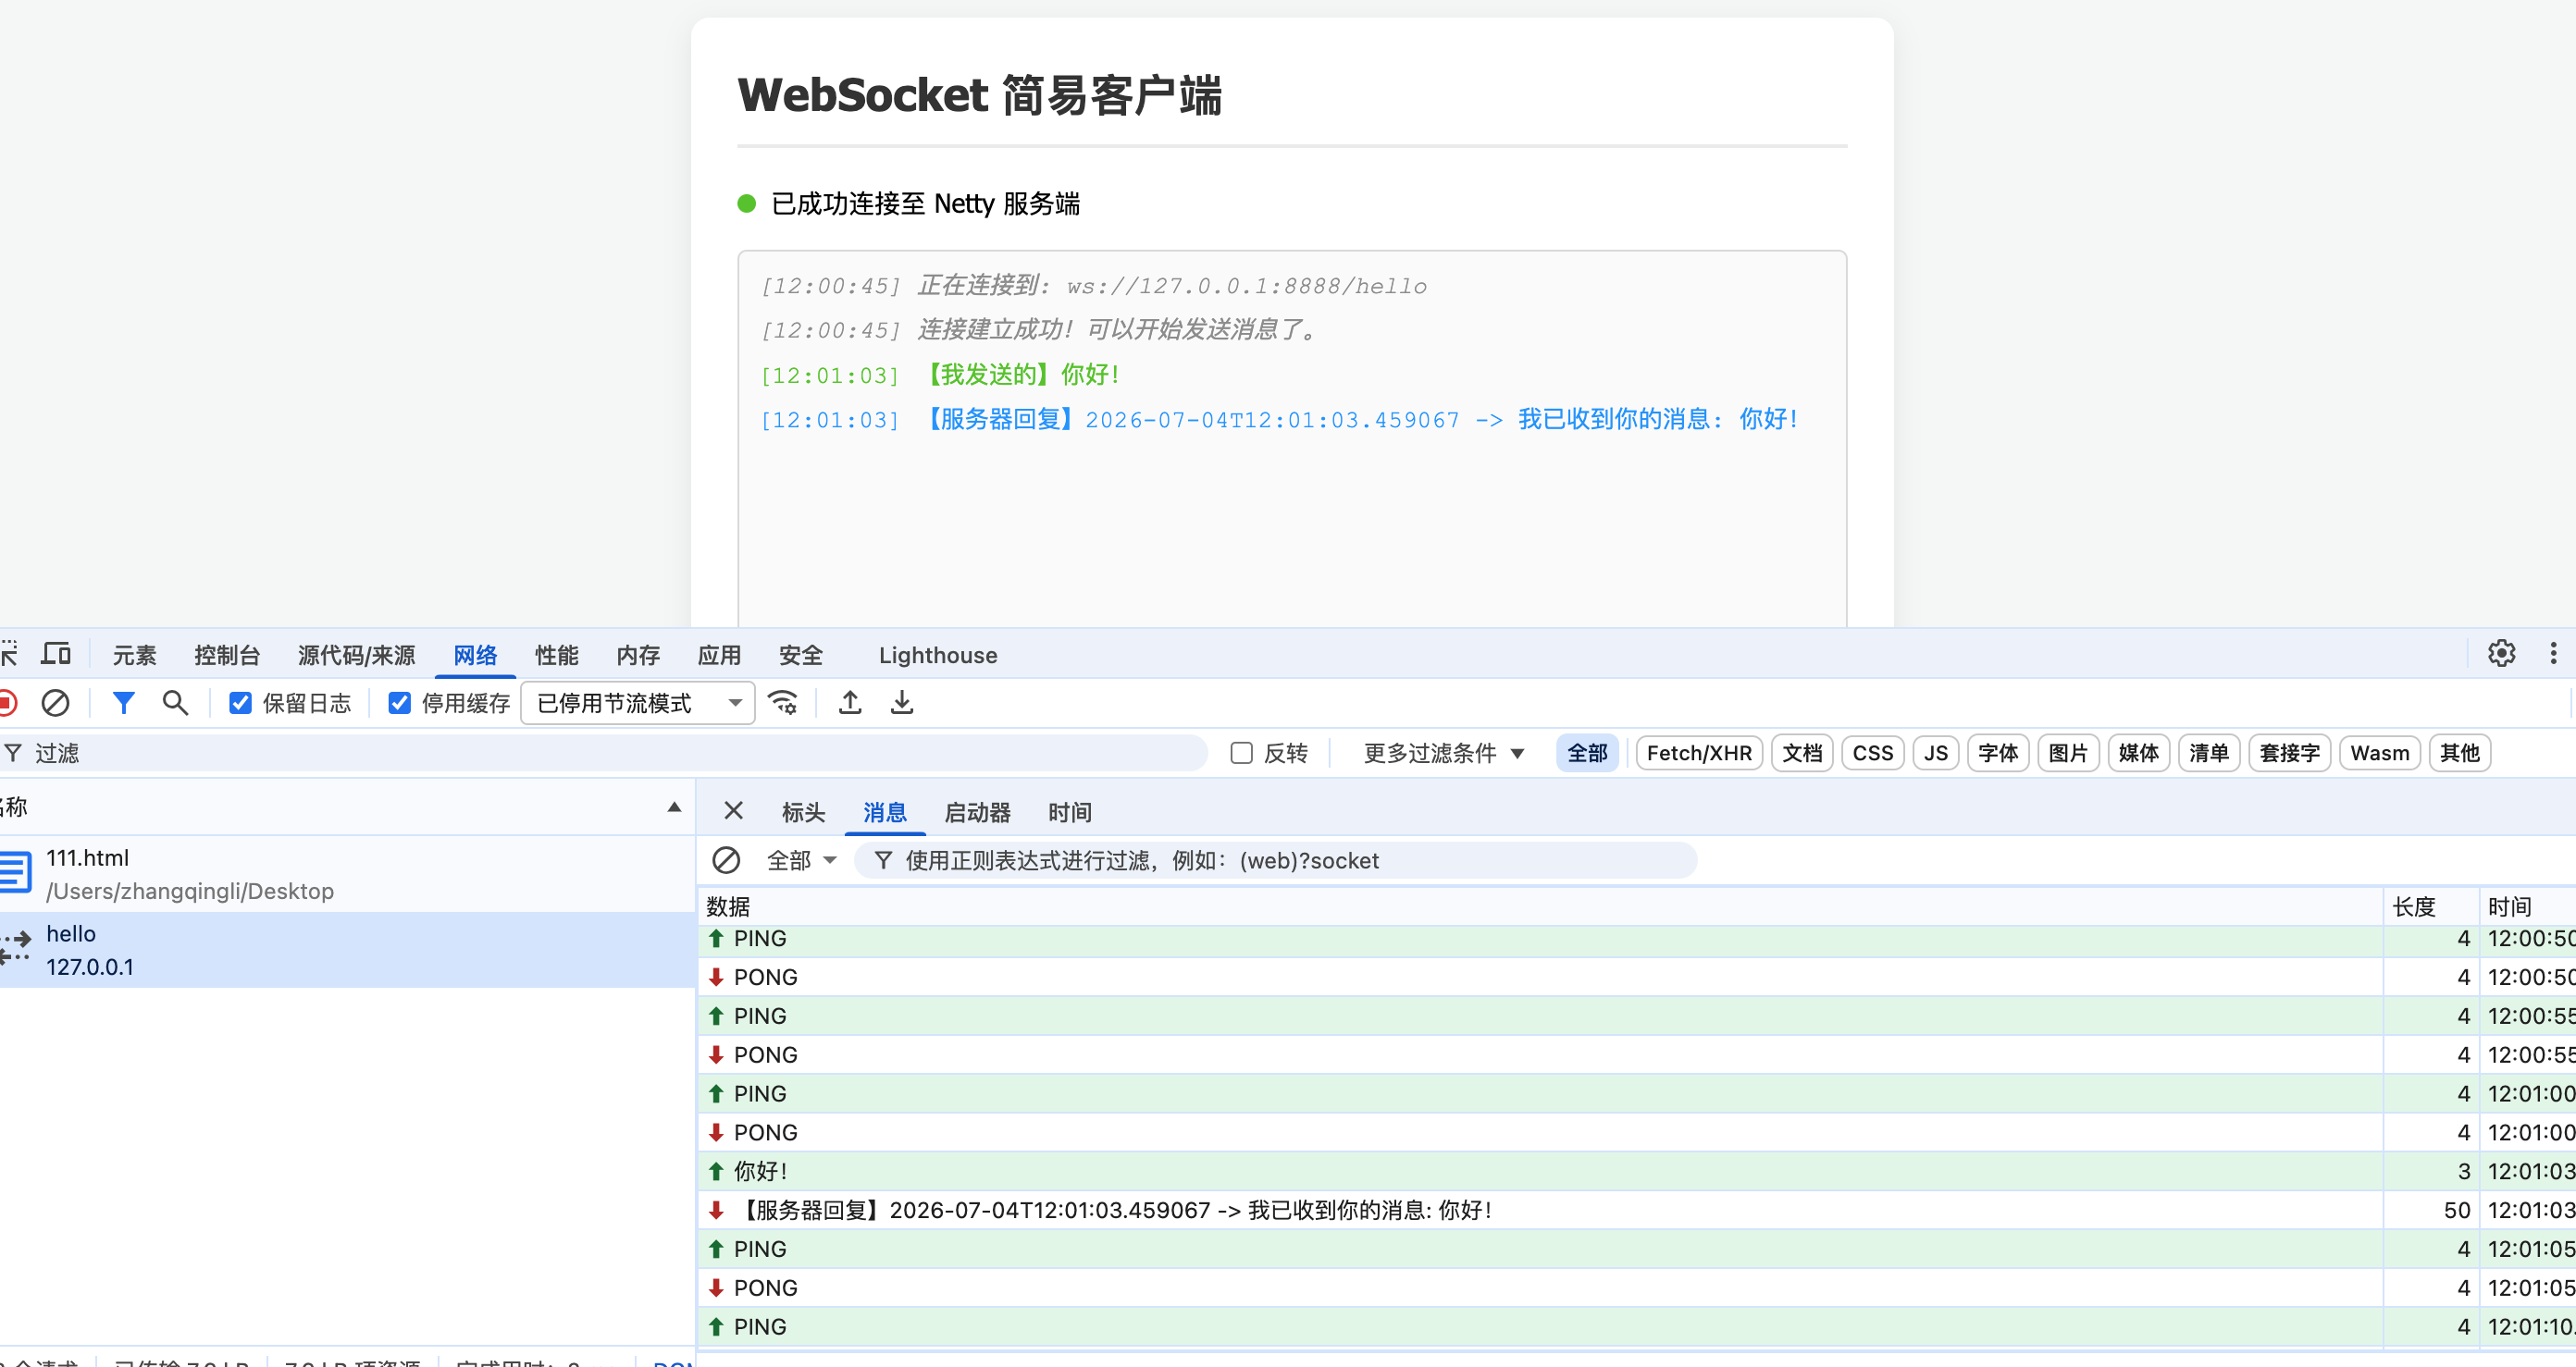The image size is (2576, 1367).
Task: Toggle name column sort arrow
Action: (x=674, y=807)
